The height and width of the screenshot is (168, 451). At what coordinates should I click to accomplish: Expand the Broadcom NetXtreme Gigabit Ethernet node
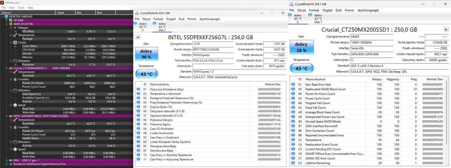click(7, 164)
